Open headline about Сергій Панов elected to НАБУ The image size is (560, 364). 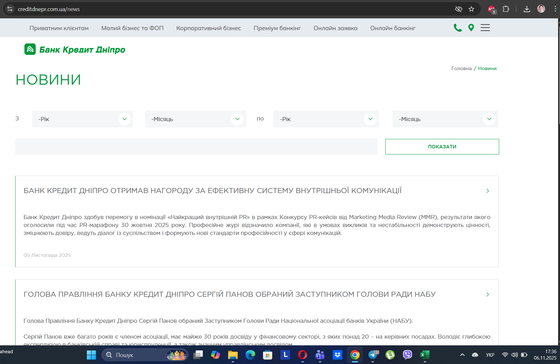tap(229, 294)
